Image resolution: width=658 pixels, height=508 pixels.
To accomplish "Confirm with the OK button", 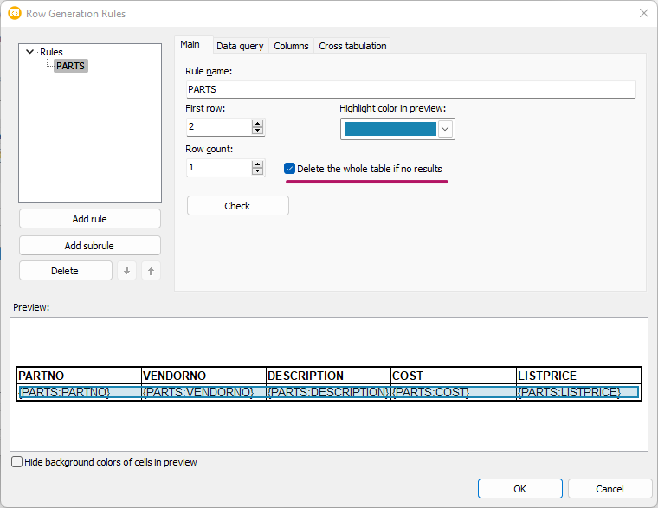I will (520, 489).
